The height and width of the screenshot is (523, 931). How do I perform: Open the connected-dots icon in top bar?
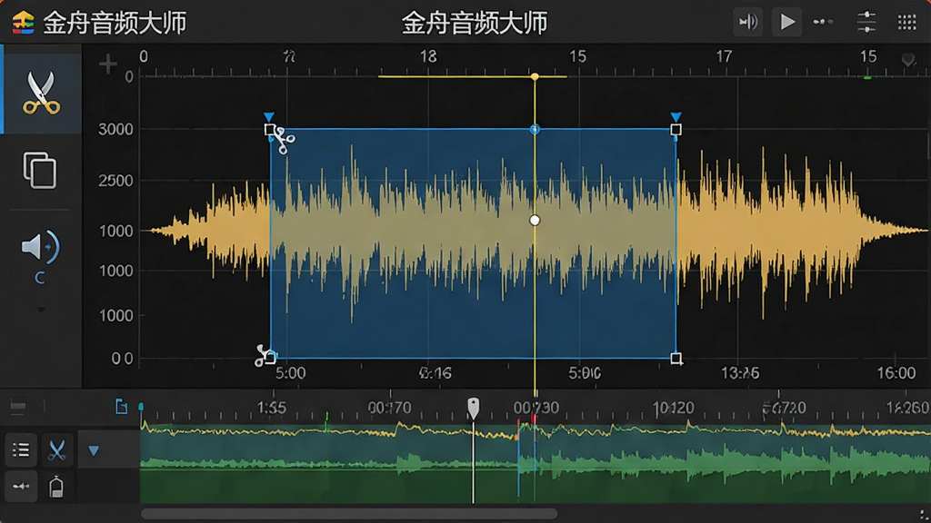point(823,22)
